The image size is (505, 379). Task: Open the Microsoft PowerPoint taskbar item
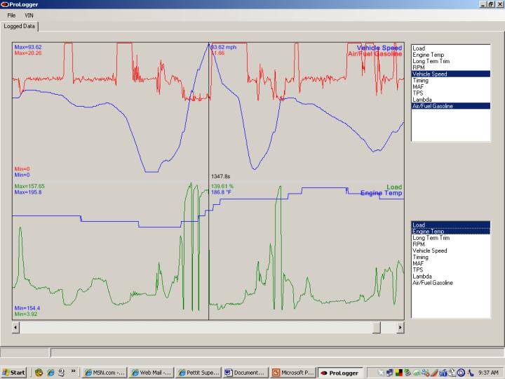pos(292,373)
